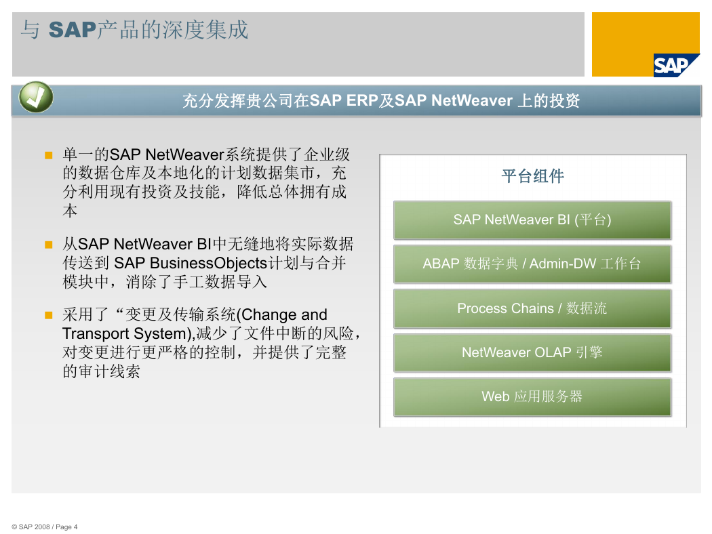Click the footer text © SAP 2008 / Page 4
The height and width of the screenshot is (534, 712).
(45, 527)
